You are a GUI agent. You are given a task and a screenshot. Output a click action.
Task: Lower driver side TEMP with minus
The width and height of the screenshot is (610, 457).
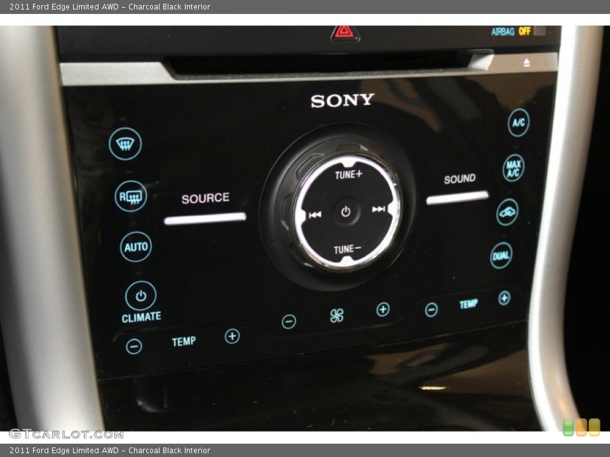click(x=134, y=347)
